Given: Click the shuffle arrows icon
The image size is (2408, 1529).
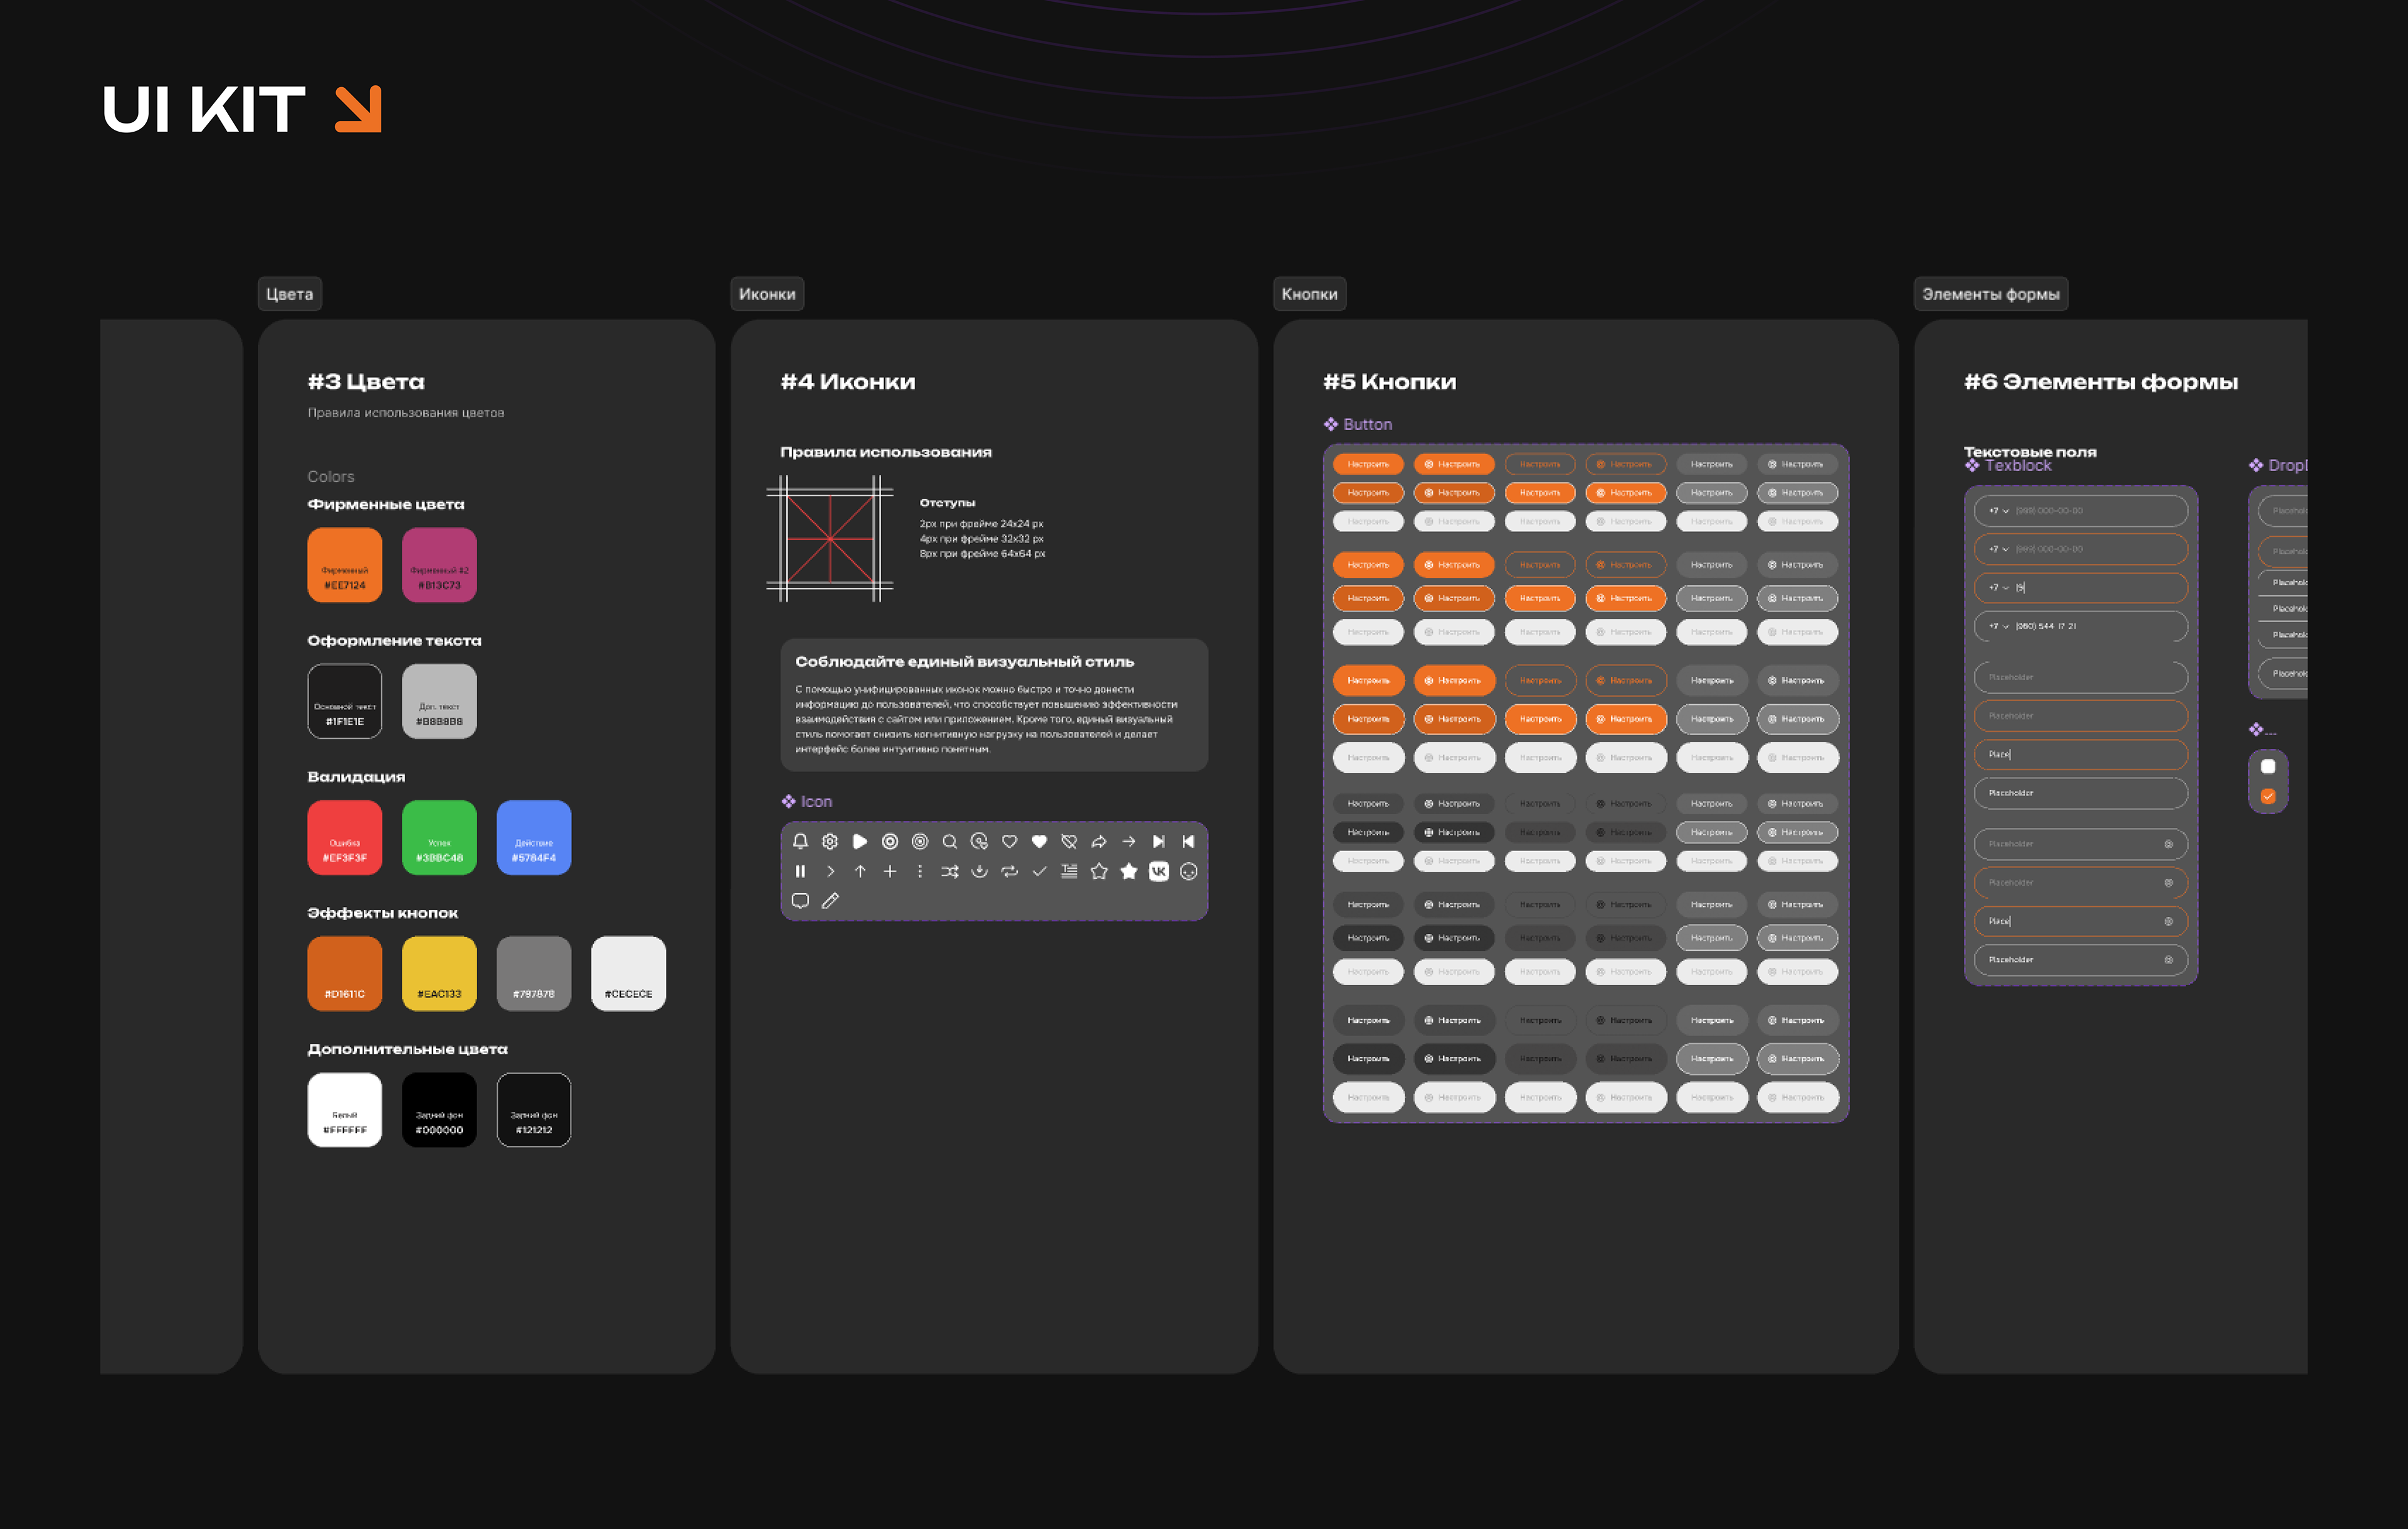Looking at the screenshot, I should click(x=949, y=871).
